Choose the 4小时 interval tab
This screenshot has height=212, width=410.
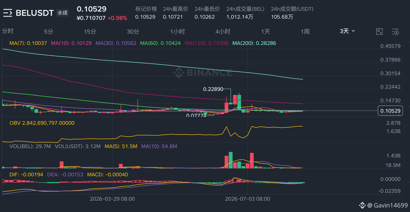point(223,31)
